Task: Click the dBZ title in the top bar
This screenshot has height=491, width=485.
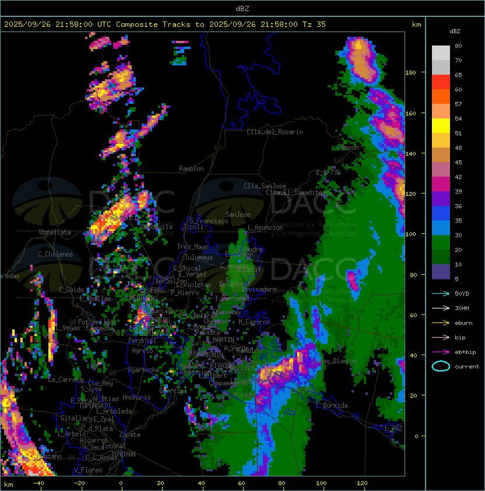Action: pos(242,9)
